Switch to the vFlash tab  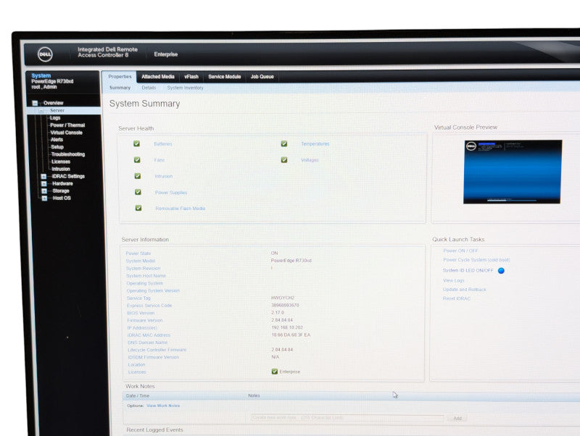point(191,77)
